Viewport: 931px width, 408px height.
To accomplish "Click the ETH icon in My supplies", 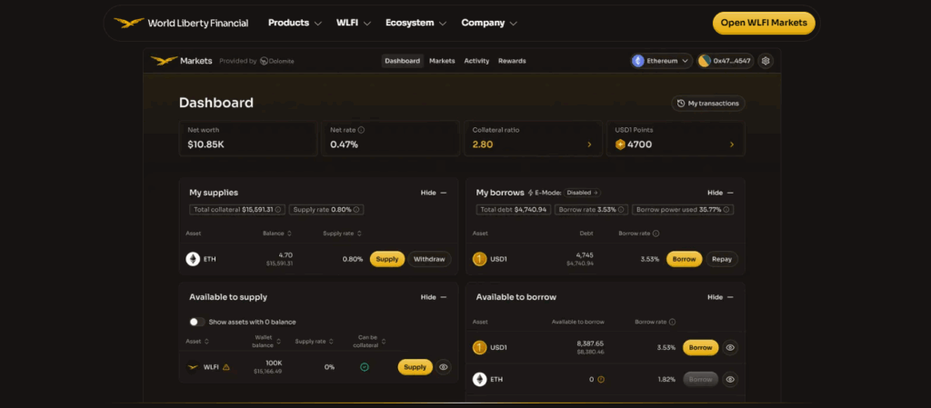I will [x=193, y=259].
